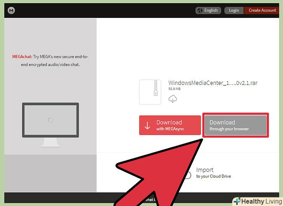Click the cloud download icon under file size
Image resolution: width=283 pixels, height=206 pixels.
tap(173, 99)
